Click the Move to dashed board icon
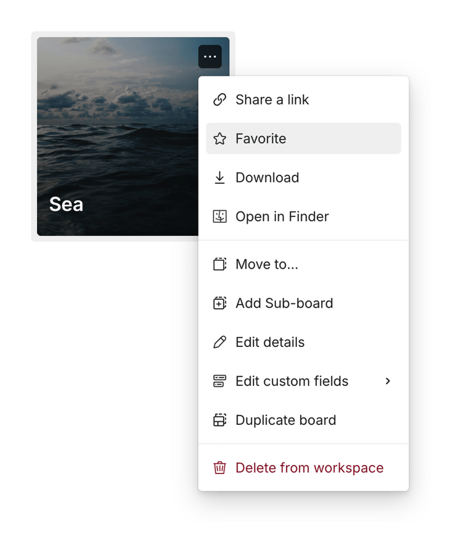This screenshot has width=462, height=553. [220, 264]
